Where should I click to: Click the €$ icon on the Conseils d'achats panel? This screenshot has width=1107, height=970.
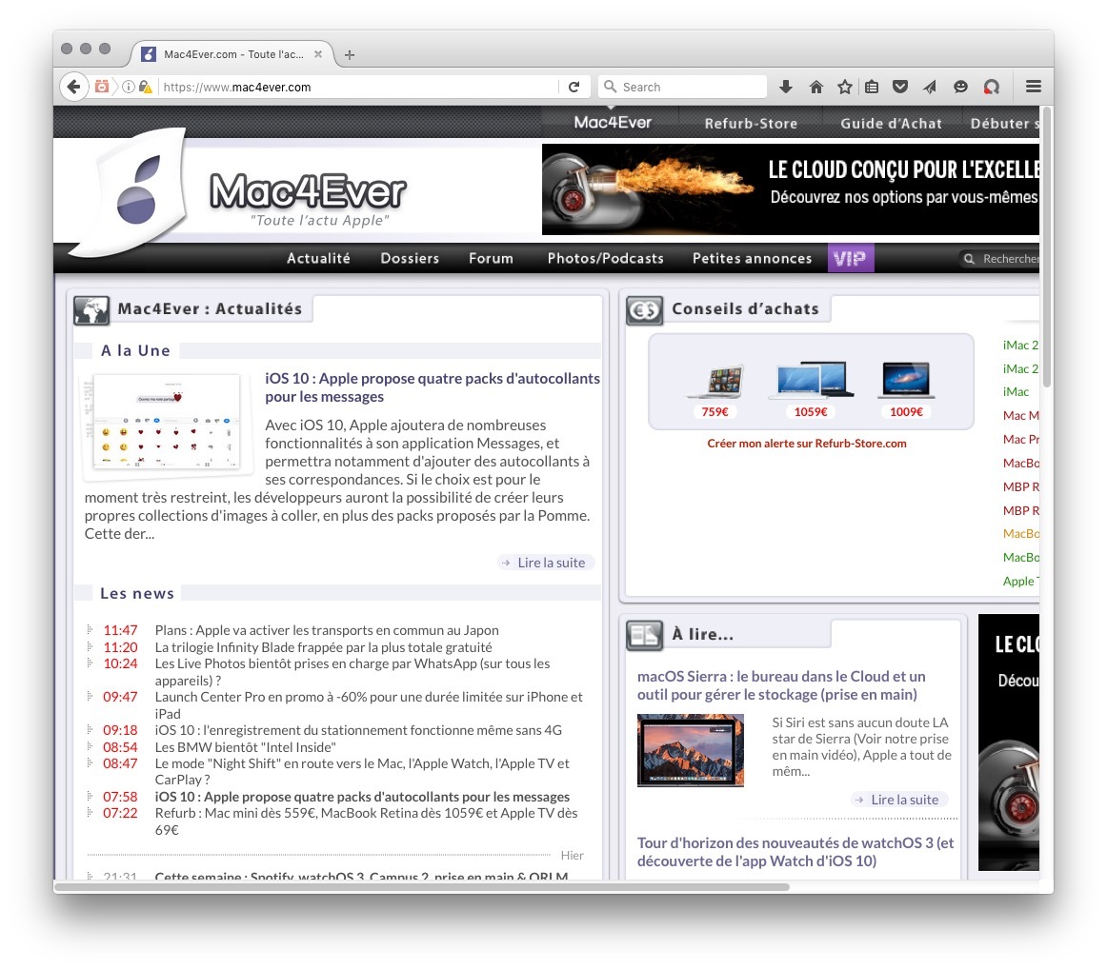click(645, 308)
